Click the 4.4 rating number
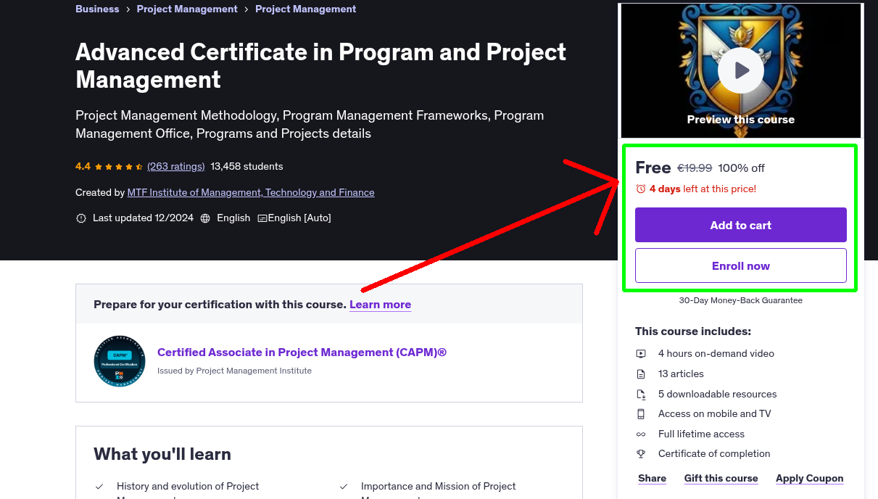 point(83,166)
